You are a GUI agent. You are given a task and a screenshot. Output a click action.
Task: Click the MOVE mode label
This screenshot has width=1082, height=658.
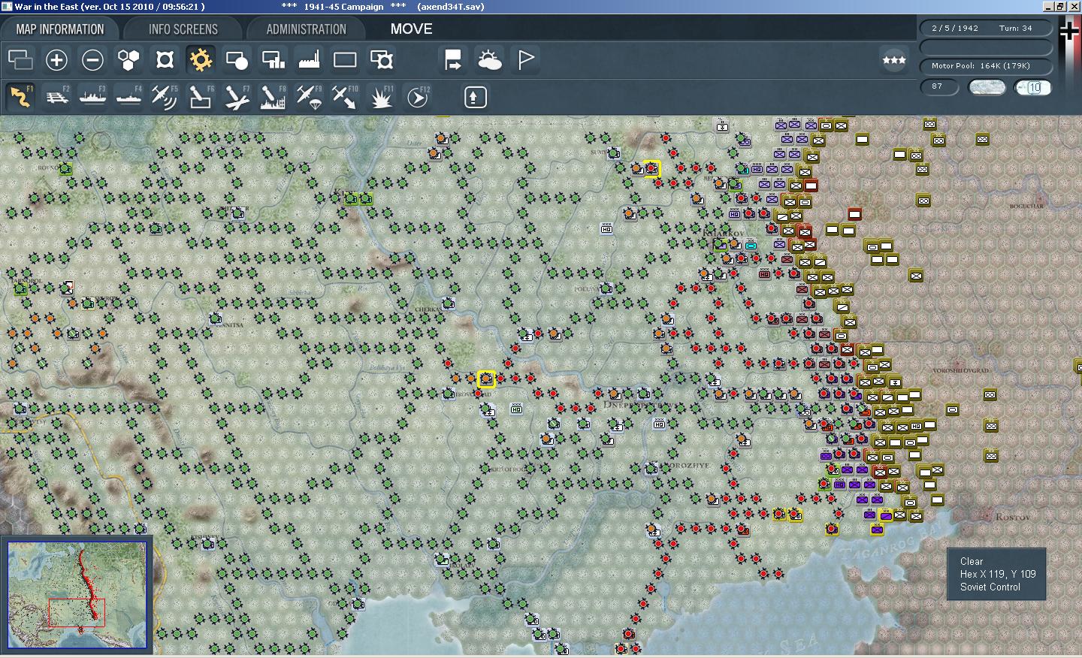click(x=411, y=29)
